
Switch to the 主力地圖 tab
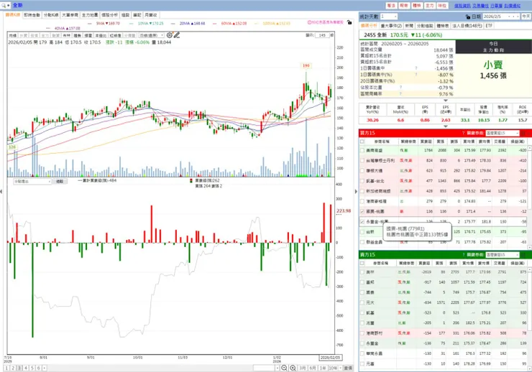pyautogui.click(x=90, y=15)
